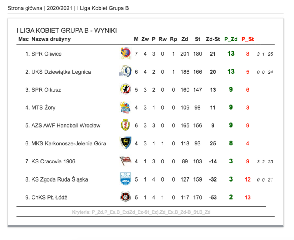
Task: Click the Nazwa drużyny column header
Action: click(x=51, y=39)
